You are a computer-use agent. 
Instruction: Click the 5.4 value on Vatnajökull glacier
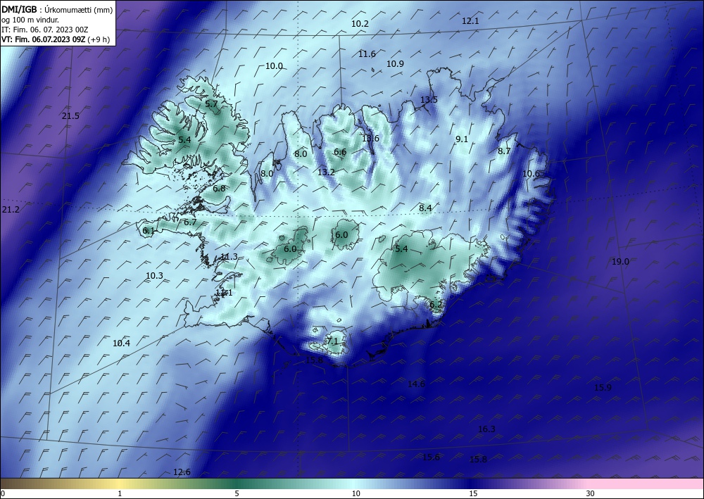click(x=401, y=248)
